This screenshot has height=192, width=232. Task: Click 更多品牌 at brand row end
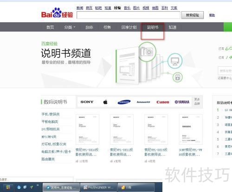coord(197,101)
